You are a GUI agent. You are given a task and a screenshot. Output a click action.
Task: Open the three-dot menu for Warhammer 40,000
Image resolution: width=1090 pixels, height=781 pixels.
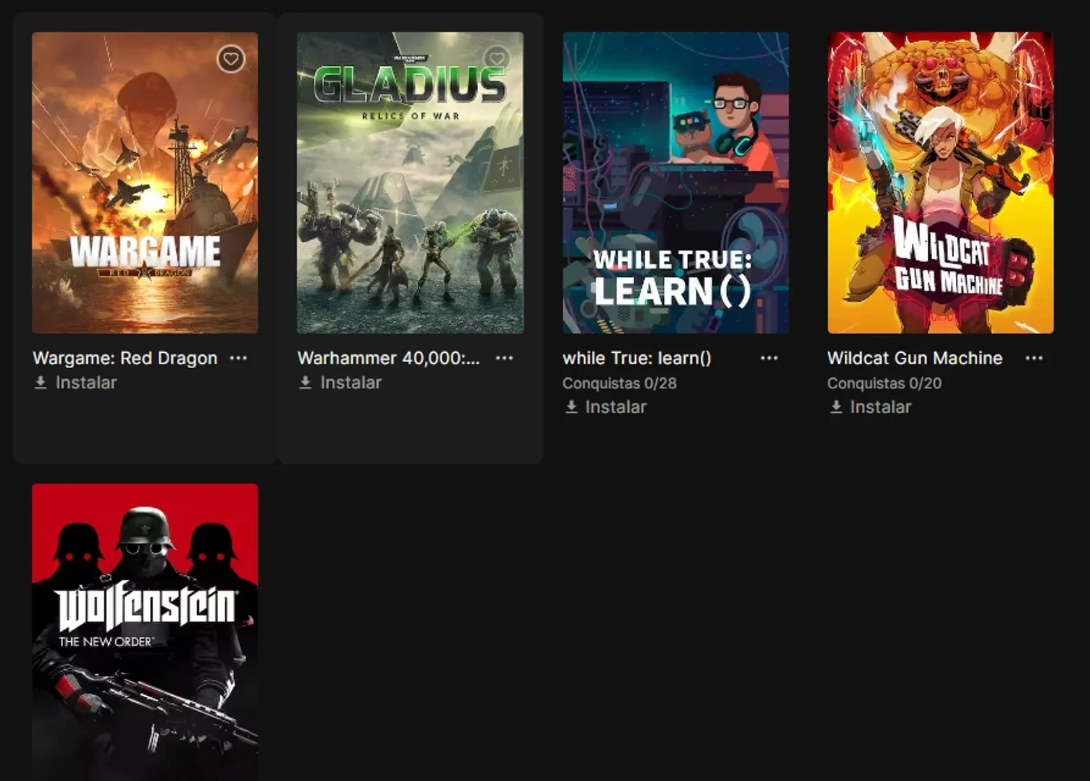(x=504, y=358)
